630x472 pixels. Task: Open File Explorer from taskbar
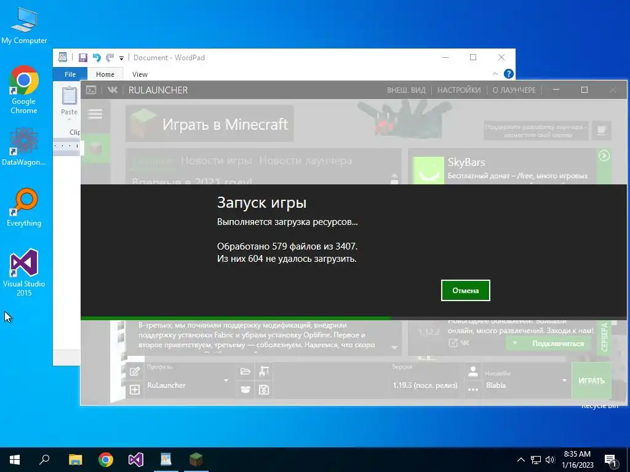[75, 460]
